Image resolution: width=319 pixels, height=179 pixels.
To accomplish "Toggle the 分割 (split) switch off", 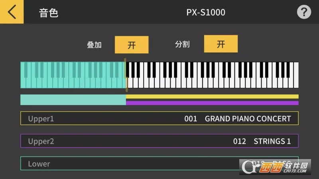I will click(221, 44).
